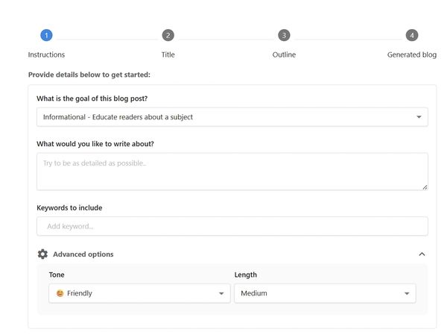The height and width of the screenshot is (335, 447).
Task: Go to the Outline step label
Action: (x=284, y=54)
